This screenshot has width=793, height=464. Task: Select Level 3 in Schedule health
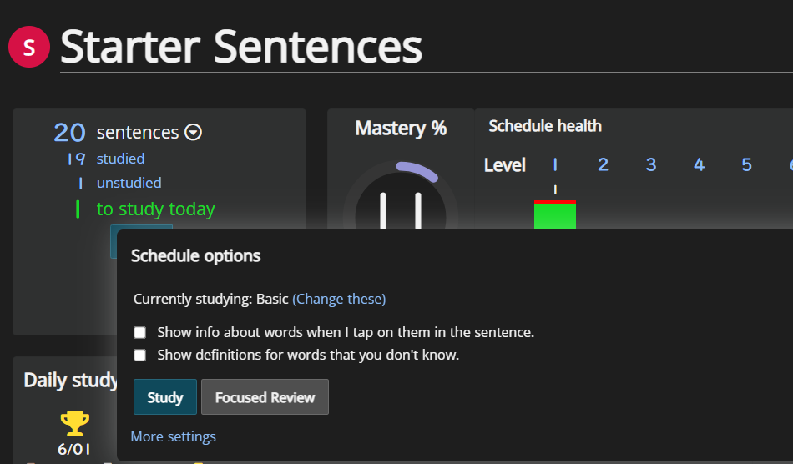[651, 164]
